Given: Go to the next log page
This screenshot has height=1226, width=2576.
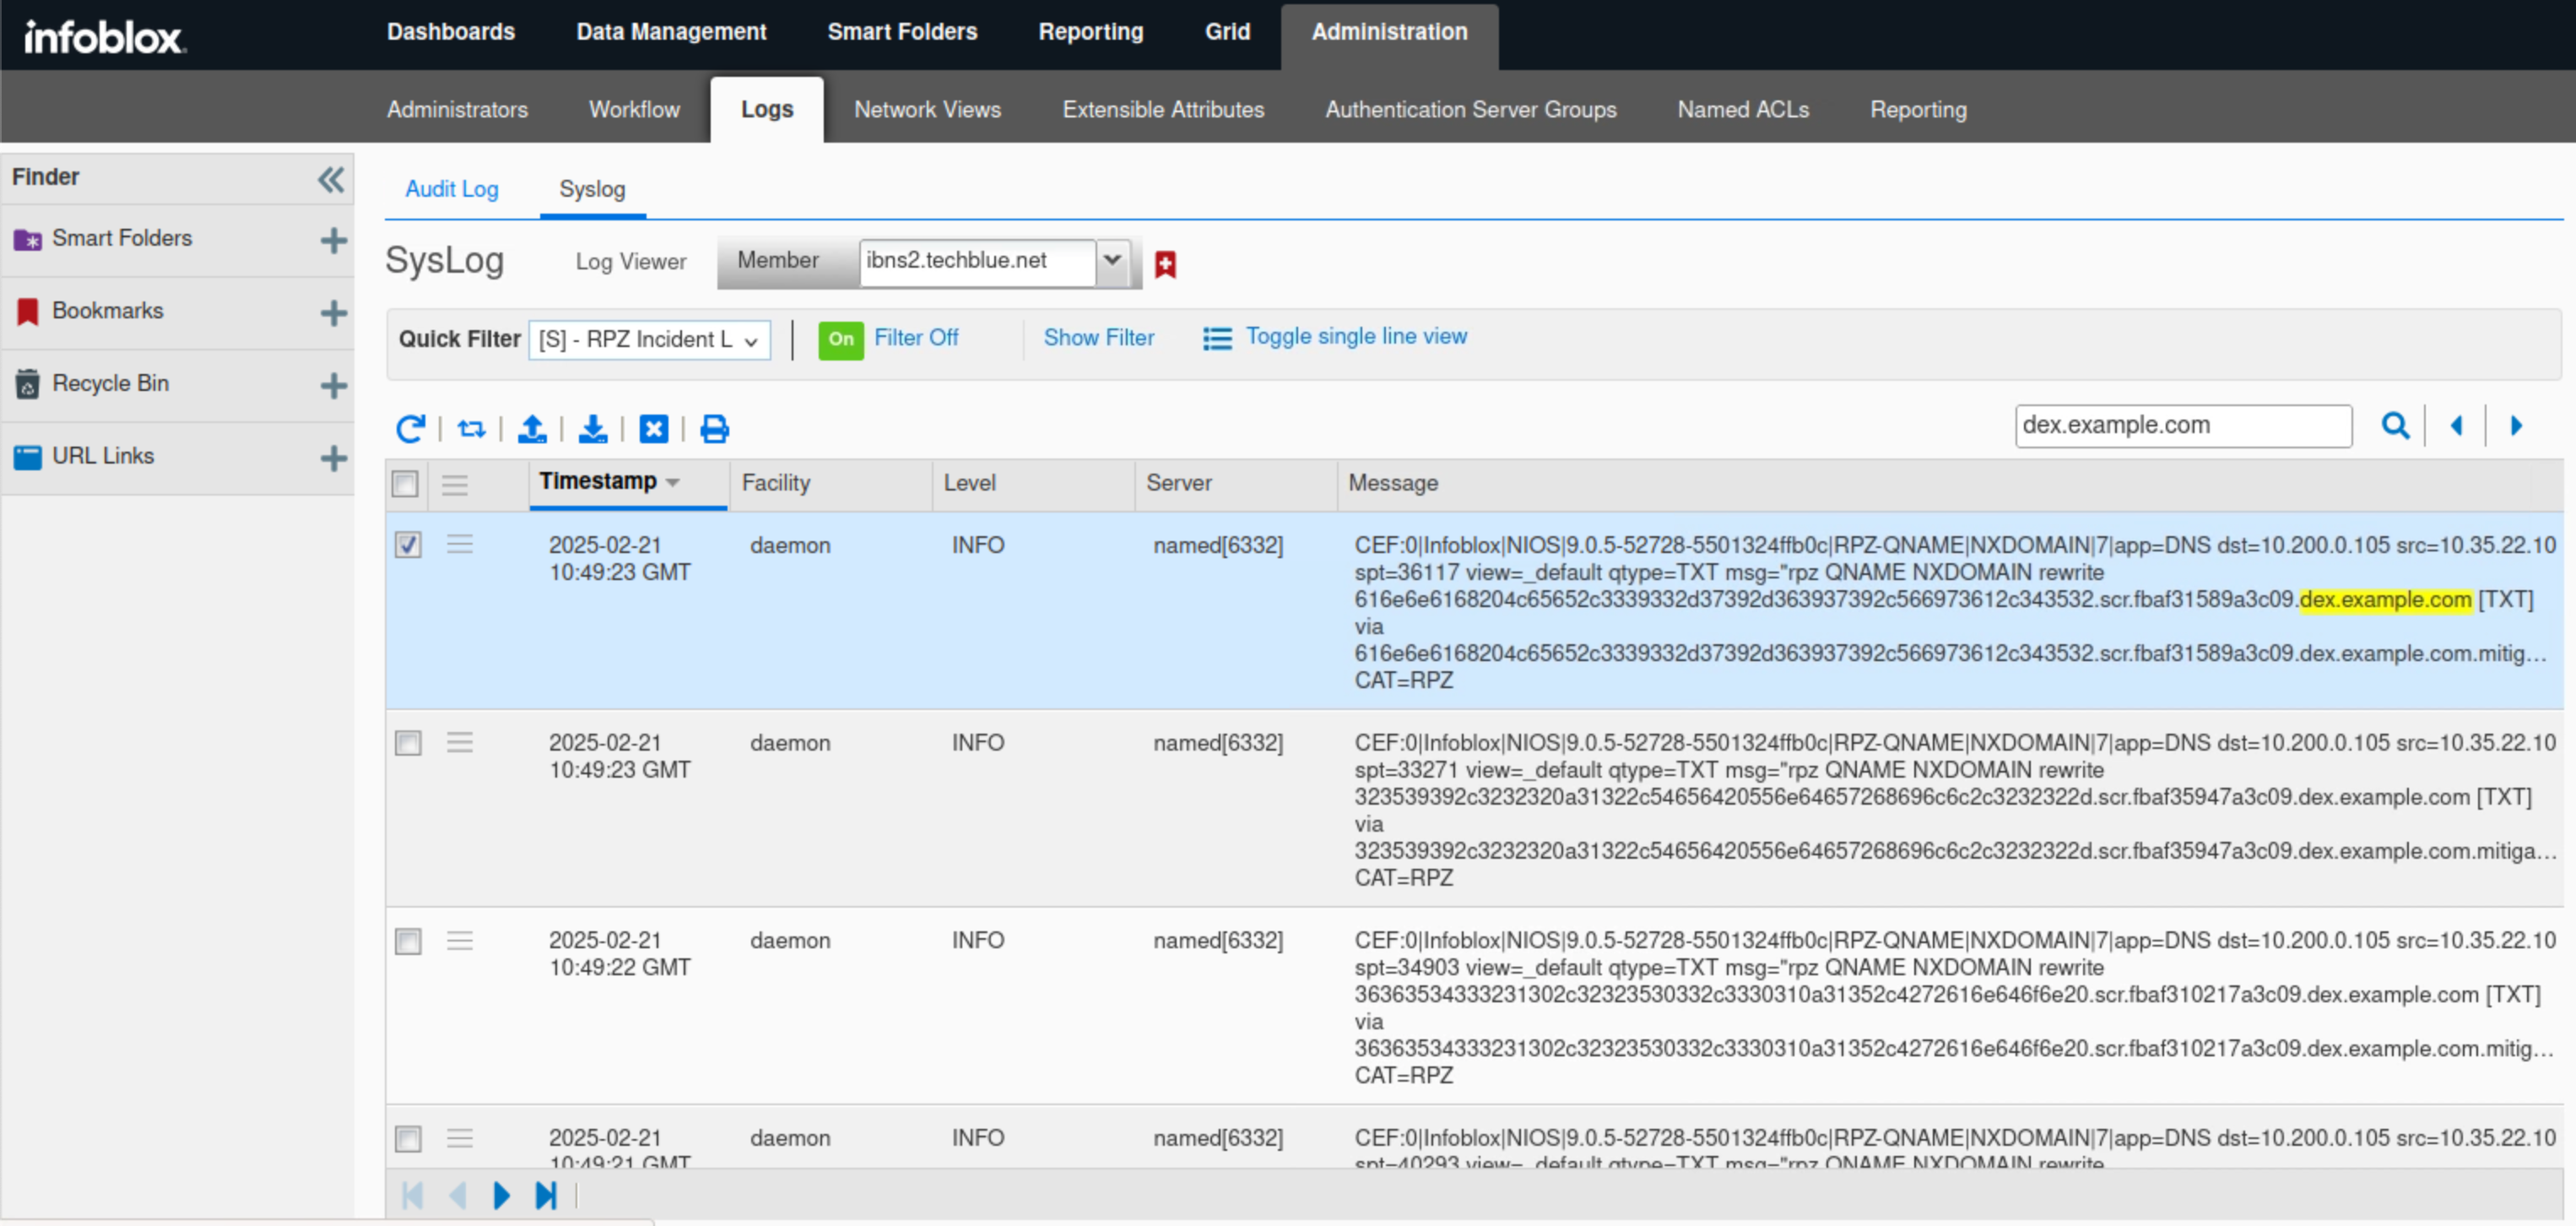Looking at the screenshot, I should (501, 1195).
